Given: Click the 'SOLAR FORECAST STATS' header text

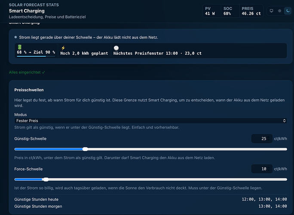Looking at the screenshot, I should point(34,5).
